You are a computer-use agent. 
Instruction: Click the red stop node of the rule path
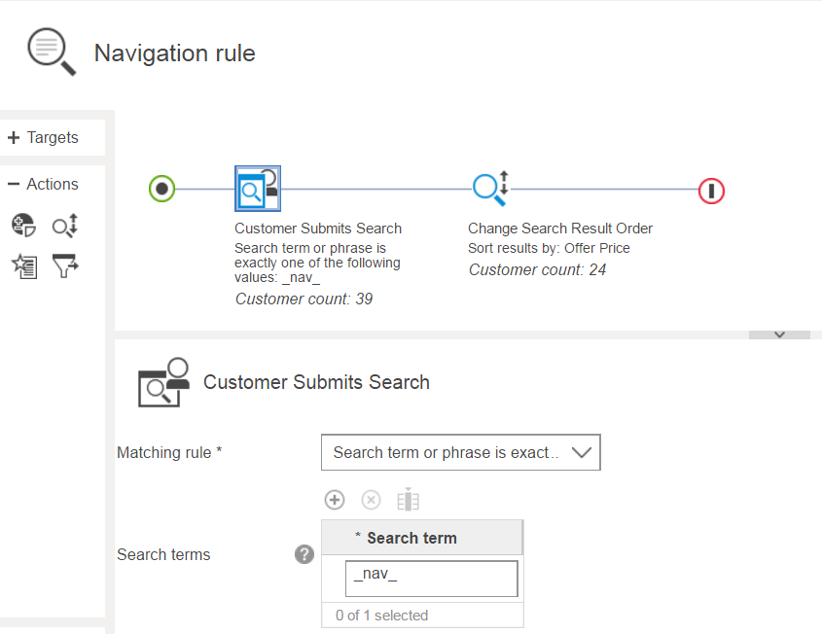point(711,192)
